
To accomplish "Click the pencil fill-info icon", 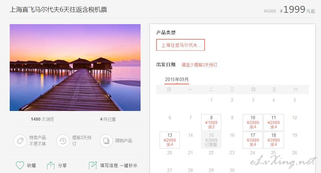I will coord(93,165).
